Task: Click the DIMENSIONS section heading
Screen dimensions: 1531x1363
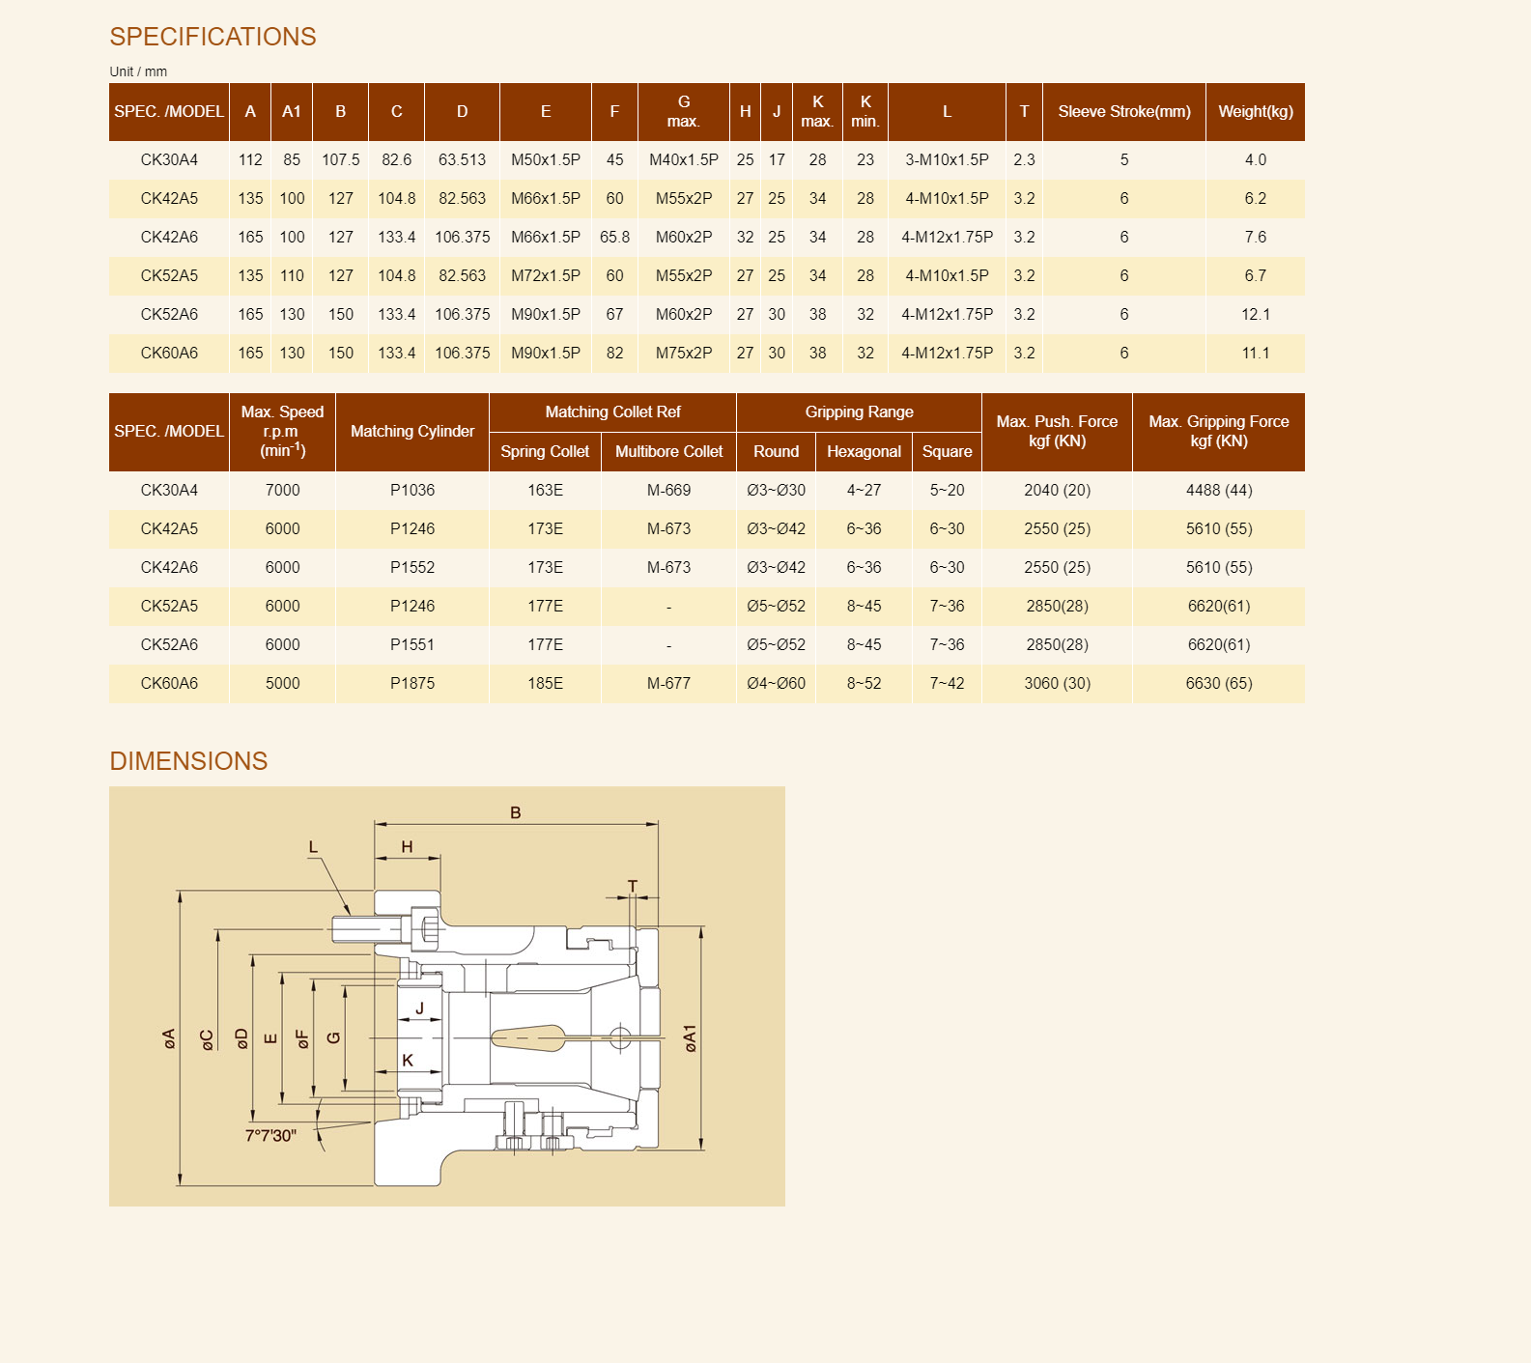Action: click(x=188, y=761)
